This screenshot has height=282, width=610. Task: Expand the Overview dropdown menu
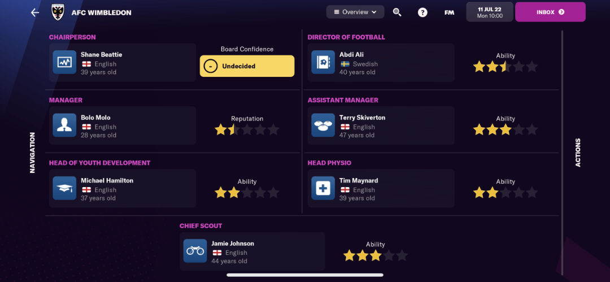click(355, 12)
